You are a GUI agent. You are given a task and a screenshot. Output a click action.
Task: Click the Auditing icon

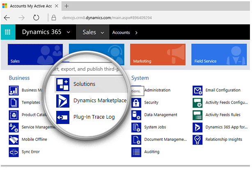click(x=136, y=152)
